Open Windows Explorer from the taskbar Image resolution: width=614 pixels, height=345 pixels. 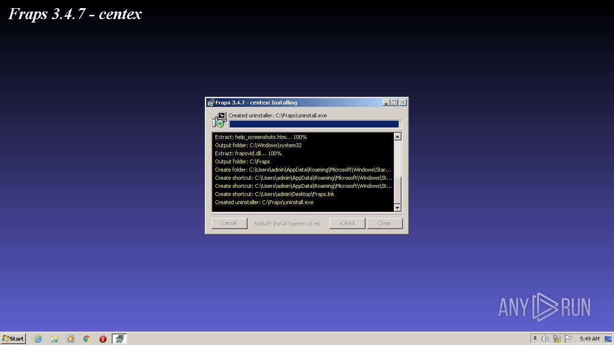(x=54, y=339)
